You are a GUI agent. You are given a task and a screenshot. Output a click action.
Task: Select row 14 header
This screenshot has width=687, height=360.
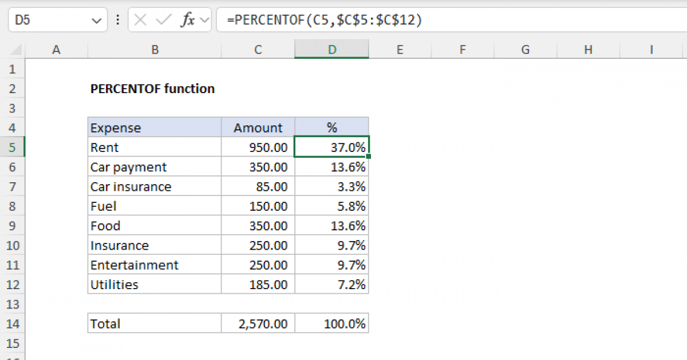point(14,324)
